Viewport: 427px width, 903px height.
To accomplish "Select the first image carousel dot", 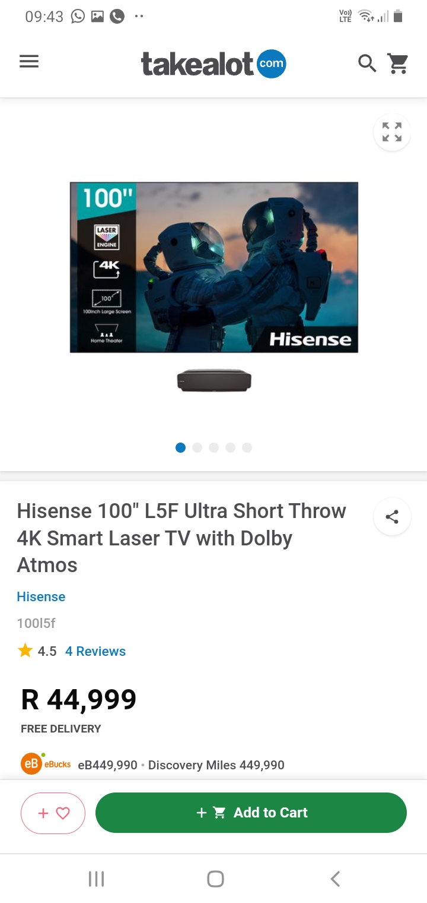I will click(x=181, y=447).
